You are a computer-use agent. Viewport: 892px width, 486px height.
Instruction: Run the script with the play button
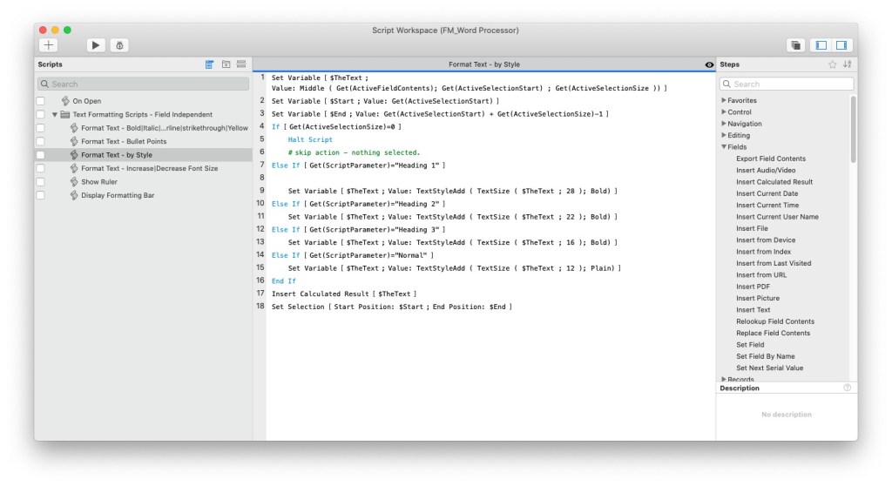coord(96,44)
